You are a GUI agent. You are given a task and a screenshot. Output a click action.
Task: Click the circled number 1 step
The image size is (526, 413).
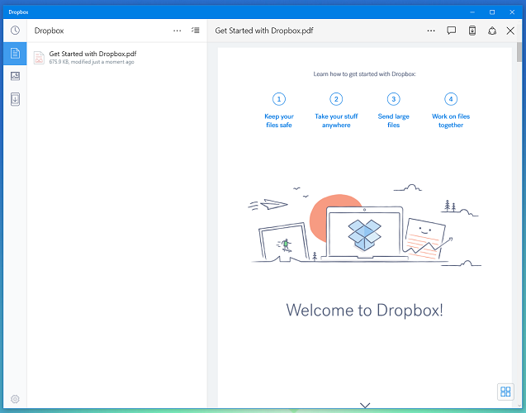coord(279,99)
